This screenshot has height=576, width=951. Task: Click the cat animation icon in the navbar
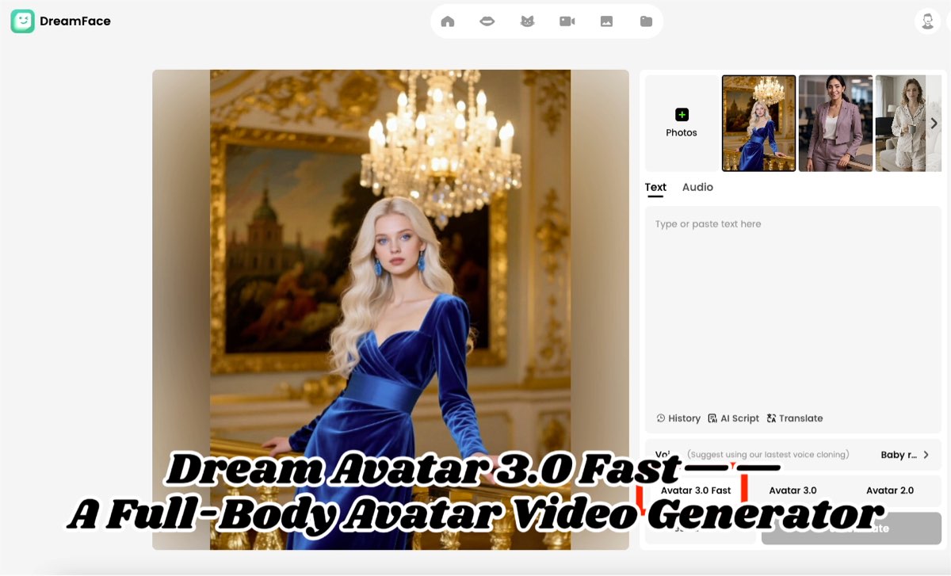coord(527,21)
